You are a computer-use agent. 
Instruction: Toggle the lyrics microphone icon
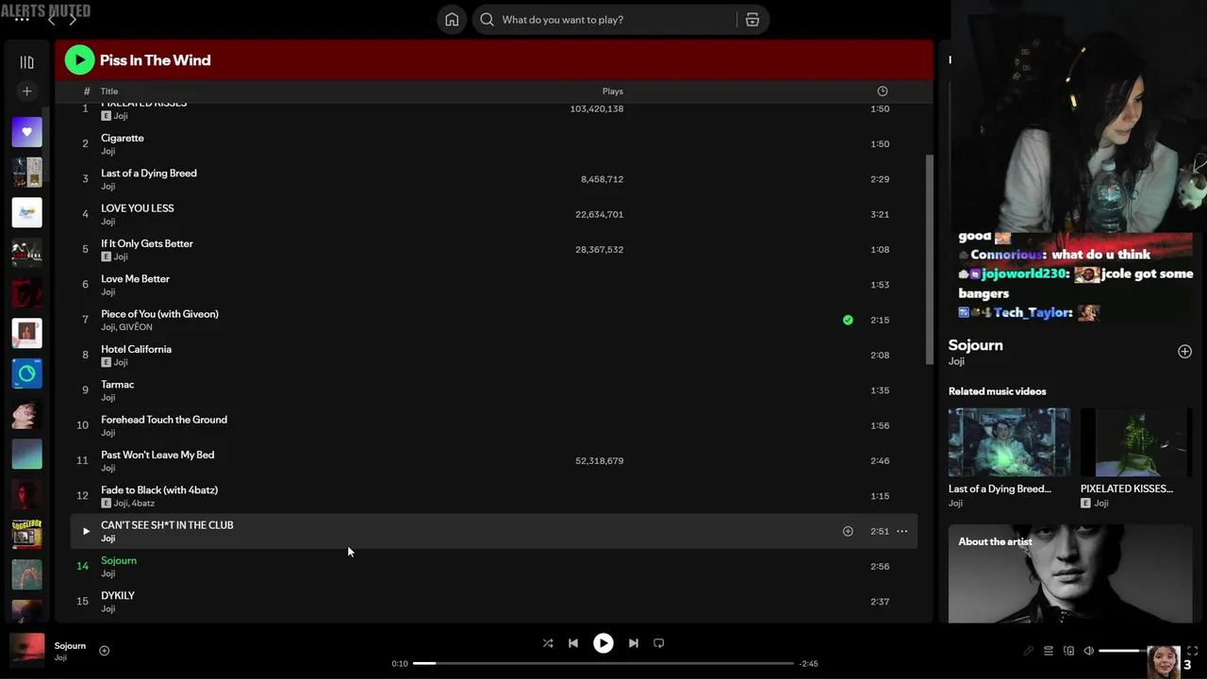[x=1028, y=651]
